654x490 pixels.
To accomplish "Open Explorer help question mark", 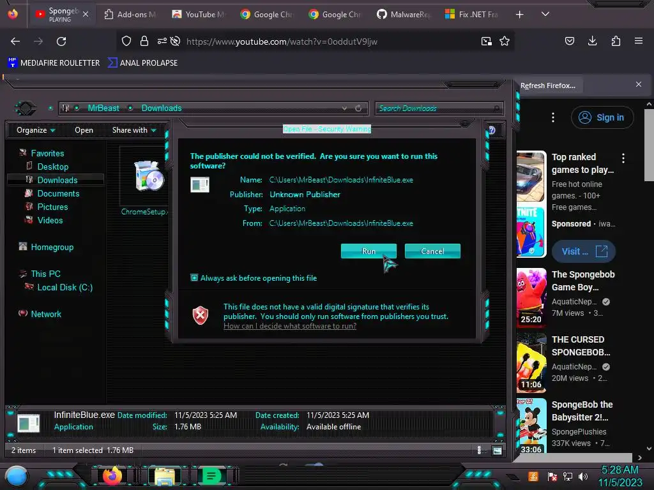I will click(x=492, y=130).
